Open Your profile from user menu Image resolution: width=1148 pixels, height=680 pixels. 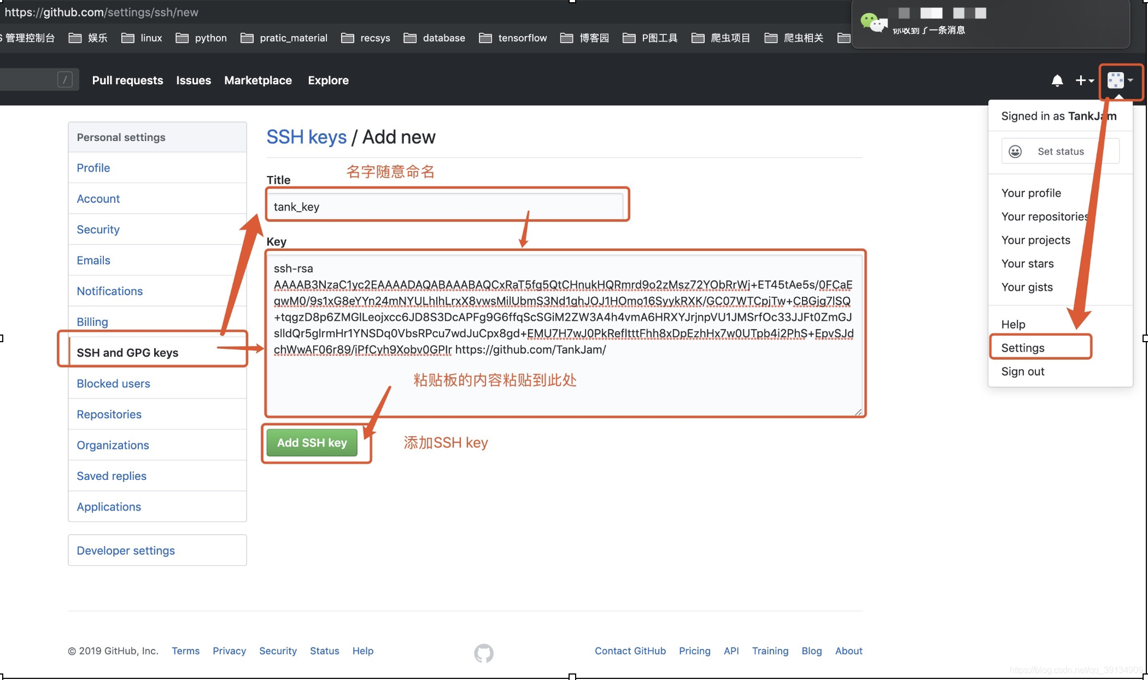click(x=1031, y=193)
